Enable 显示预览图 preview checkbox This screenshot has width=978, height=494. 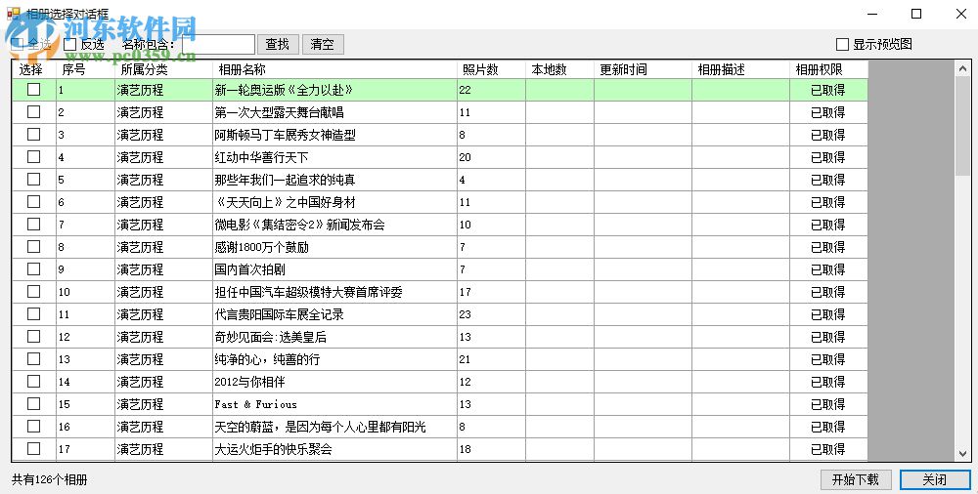coord(842,44)
